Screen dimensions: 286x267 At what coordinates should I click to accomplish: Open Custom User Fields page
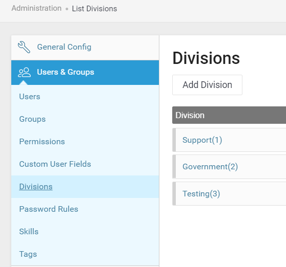coord(55,164)
